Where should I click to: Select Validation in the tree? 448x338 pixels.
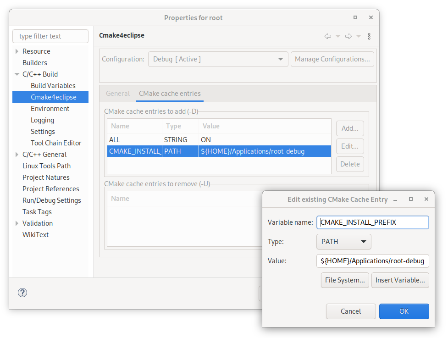click(38, 223)
